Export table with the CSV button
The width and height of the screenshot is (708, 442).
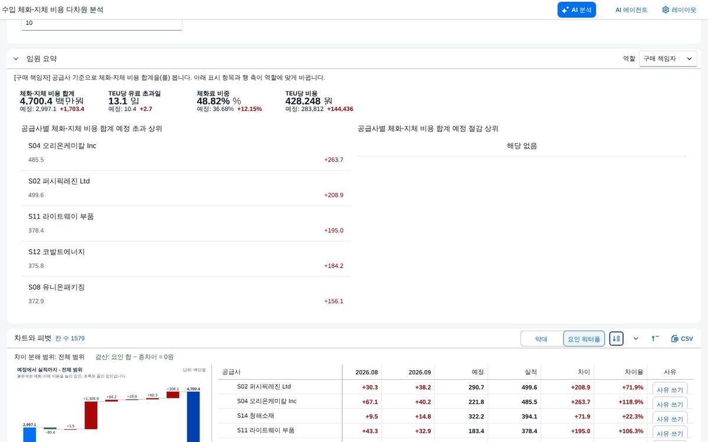[682, 338]
